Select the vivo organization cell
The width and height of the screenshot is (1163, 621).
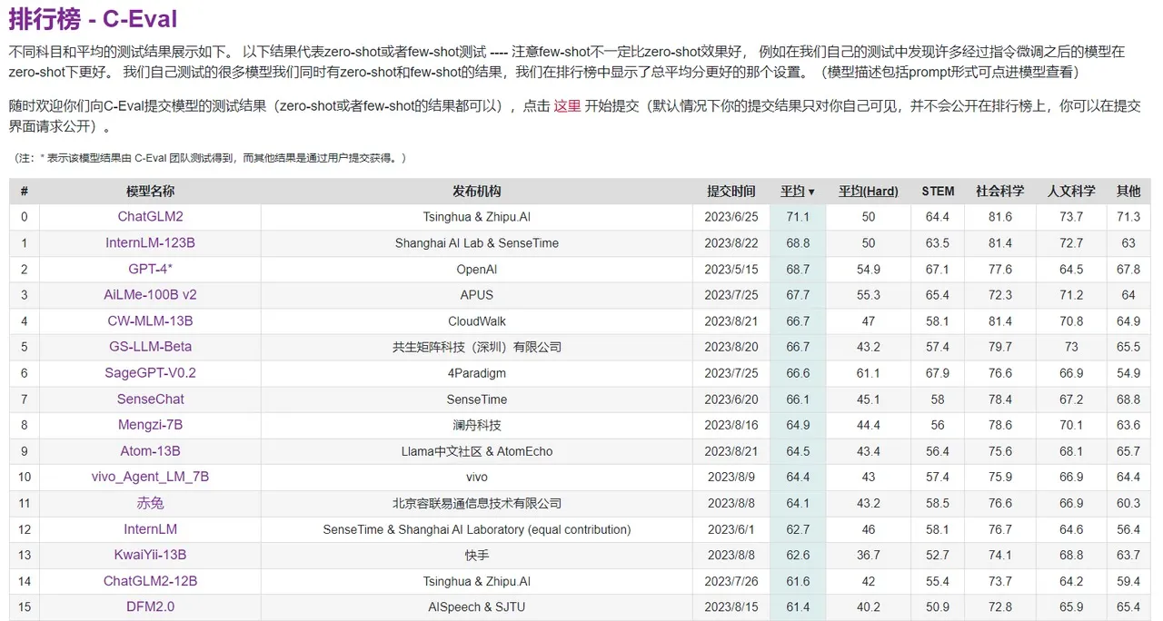(x=477, y=477)
